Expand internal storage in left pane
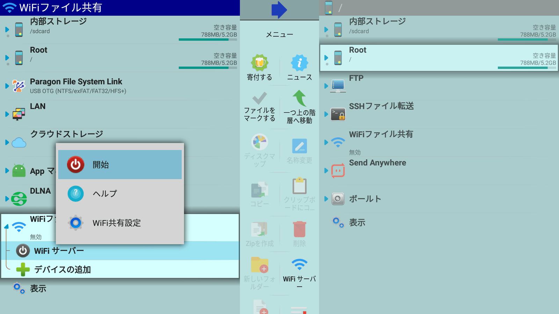 pyautogui.click(x=7, y=30)
